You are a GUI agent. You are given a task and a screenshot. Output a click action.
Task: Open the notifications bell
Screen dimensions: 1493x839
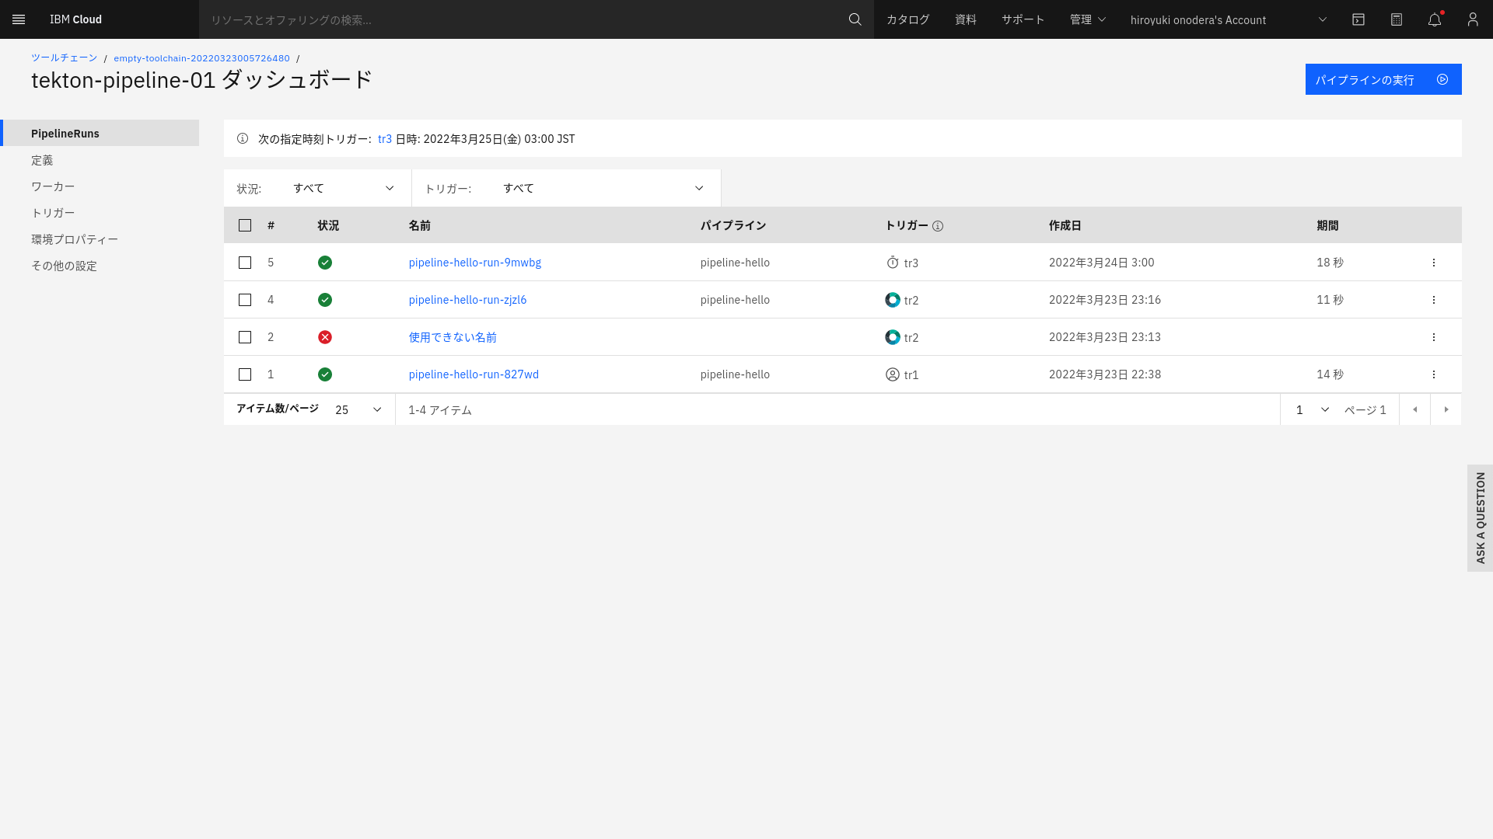pyautogui.click(x=1434, y=19)
